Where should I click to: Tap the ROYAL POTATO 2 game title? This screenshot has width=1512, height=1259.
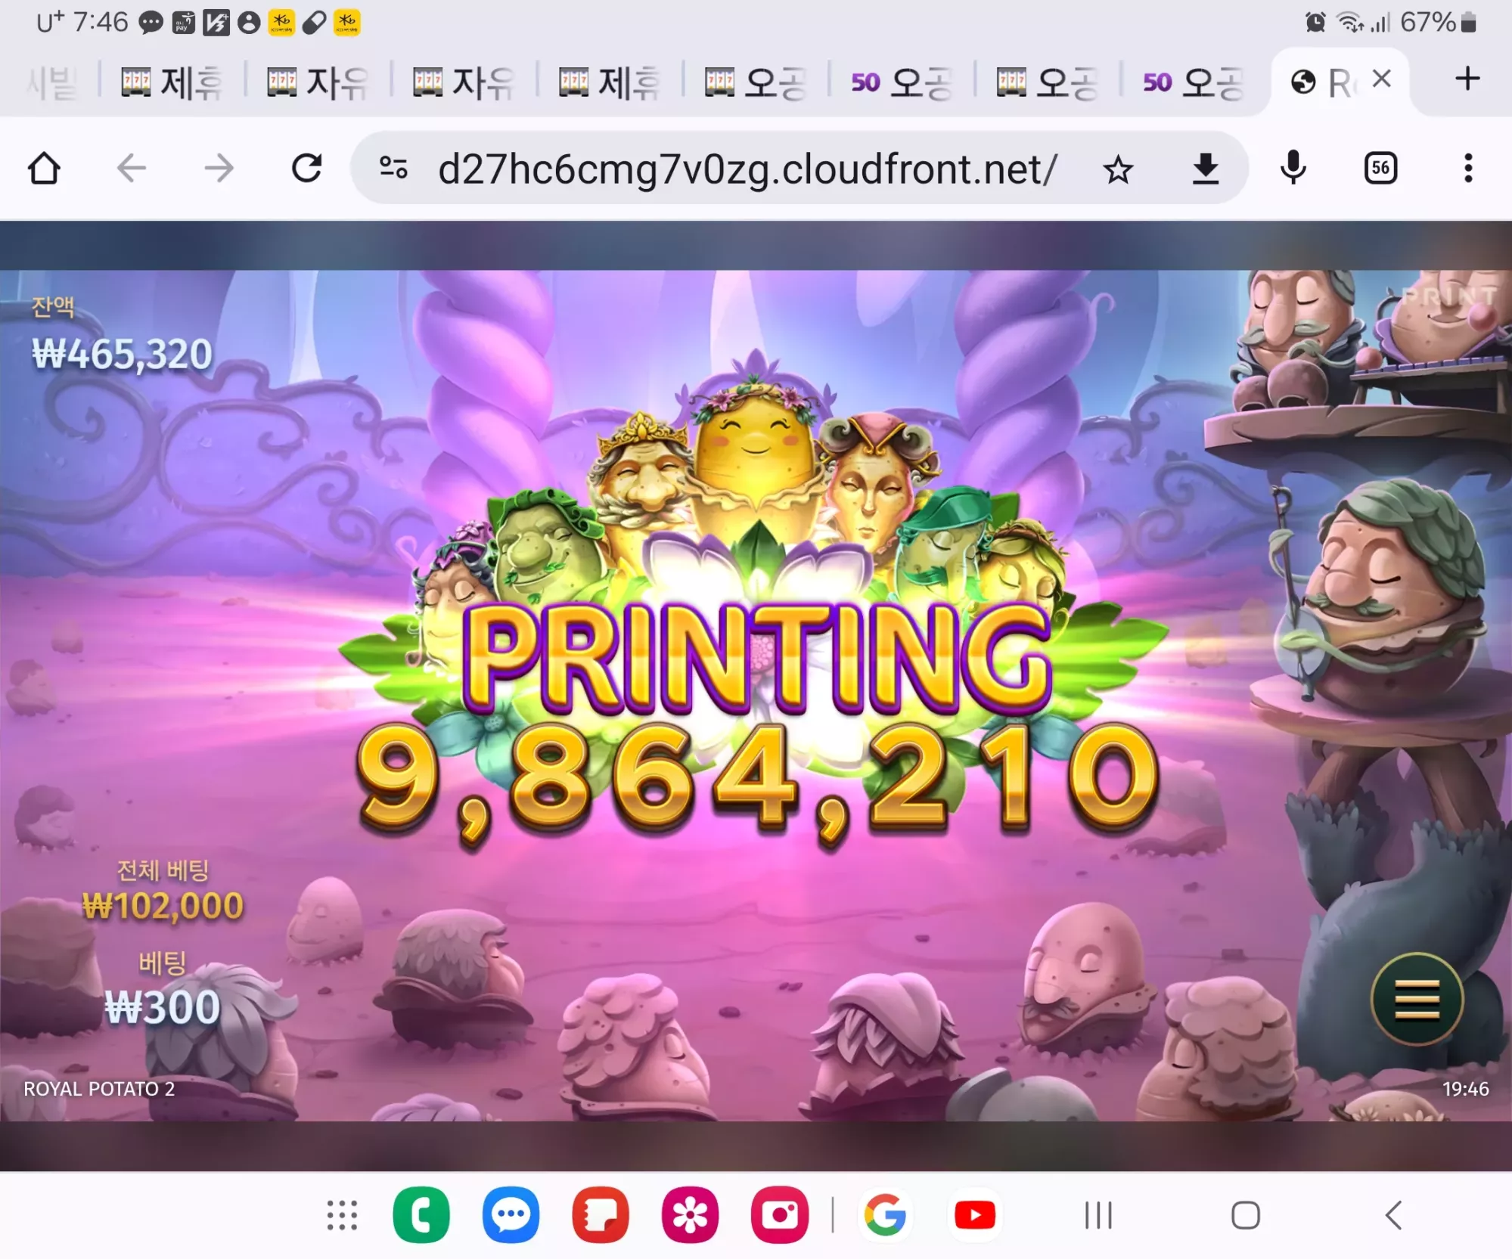(99, 1089)
